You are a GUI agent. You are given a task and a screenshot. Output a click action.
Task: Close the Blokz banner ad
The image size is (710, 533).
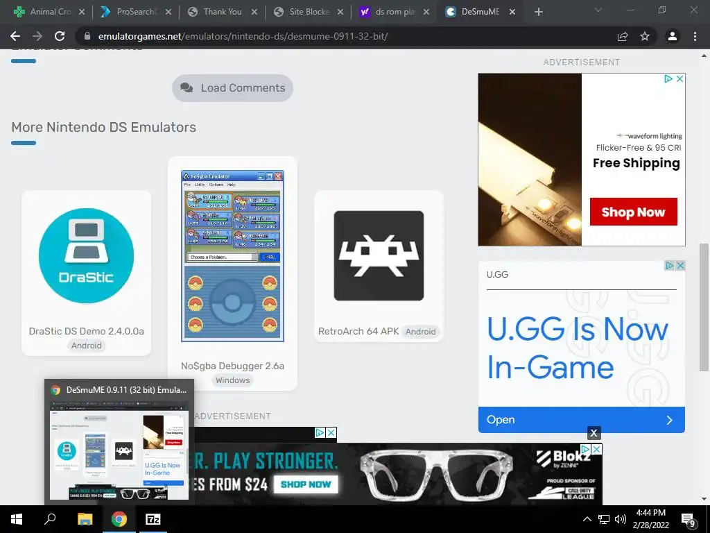(x=597, y=449)
